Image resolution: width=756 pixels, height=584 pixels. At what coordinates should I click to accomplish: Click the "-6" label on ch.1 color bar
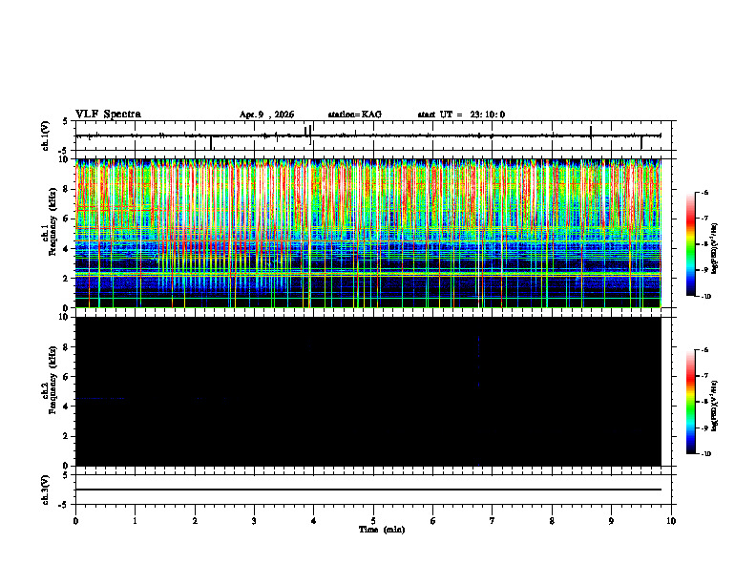[704, 192]
